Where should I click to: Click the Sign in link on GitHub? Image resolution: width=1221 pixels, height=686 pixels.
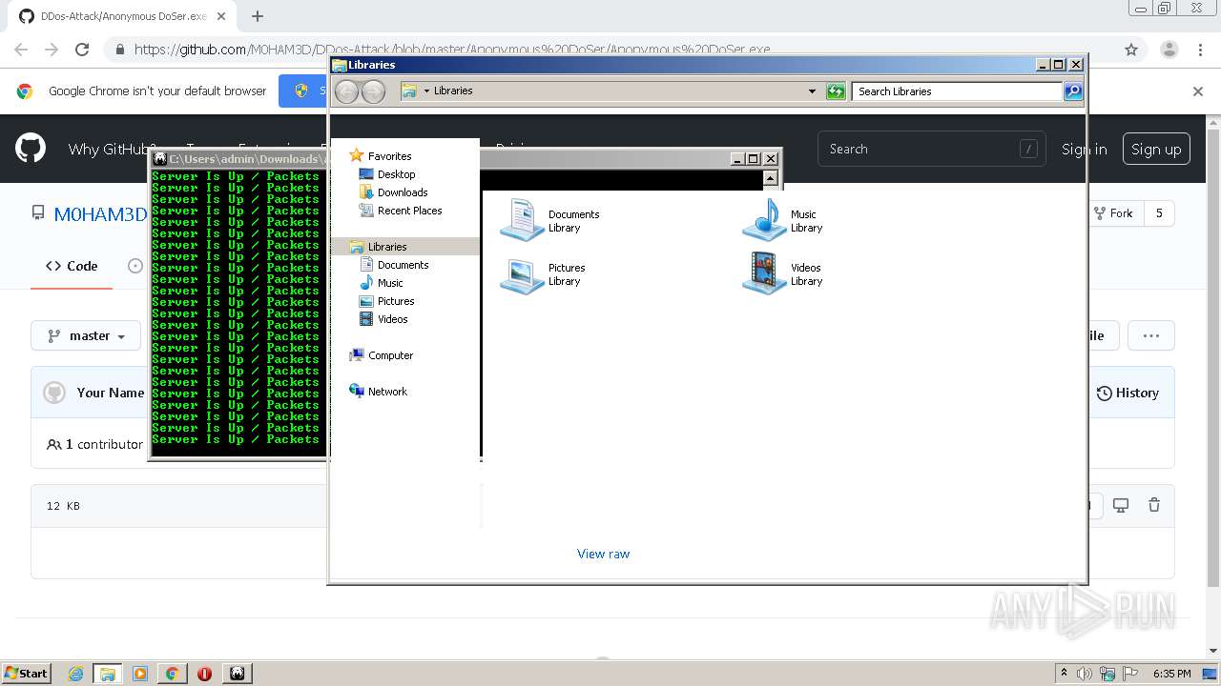pyautogui.click(x=1085, y=149)
